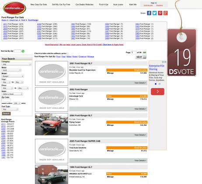The width and height of the screenshot is (202, 184).
Task: Open the Category dropdown
Action: [x=17, y=64]
